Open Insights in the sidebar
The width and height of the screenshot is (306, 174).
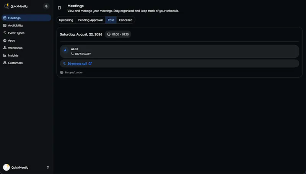[x=26, y=55]
